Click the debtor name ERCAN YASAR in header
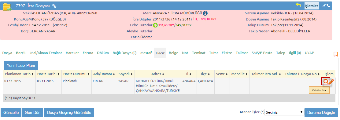This screenshot has width=340, height=120. [x=44, y=31]
